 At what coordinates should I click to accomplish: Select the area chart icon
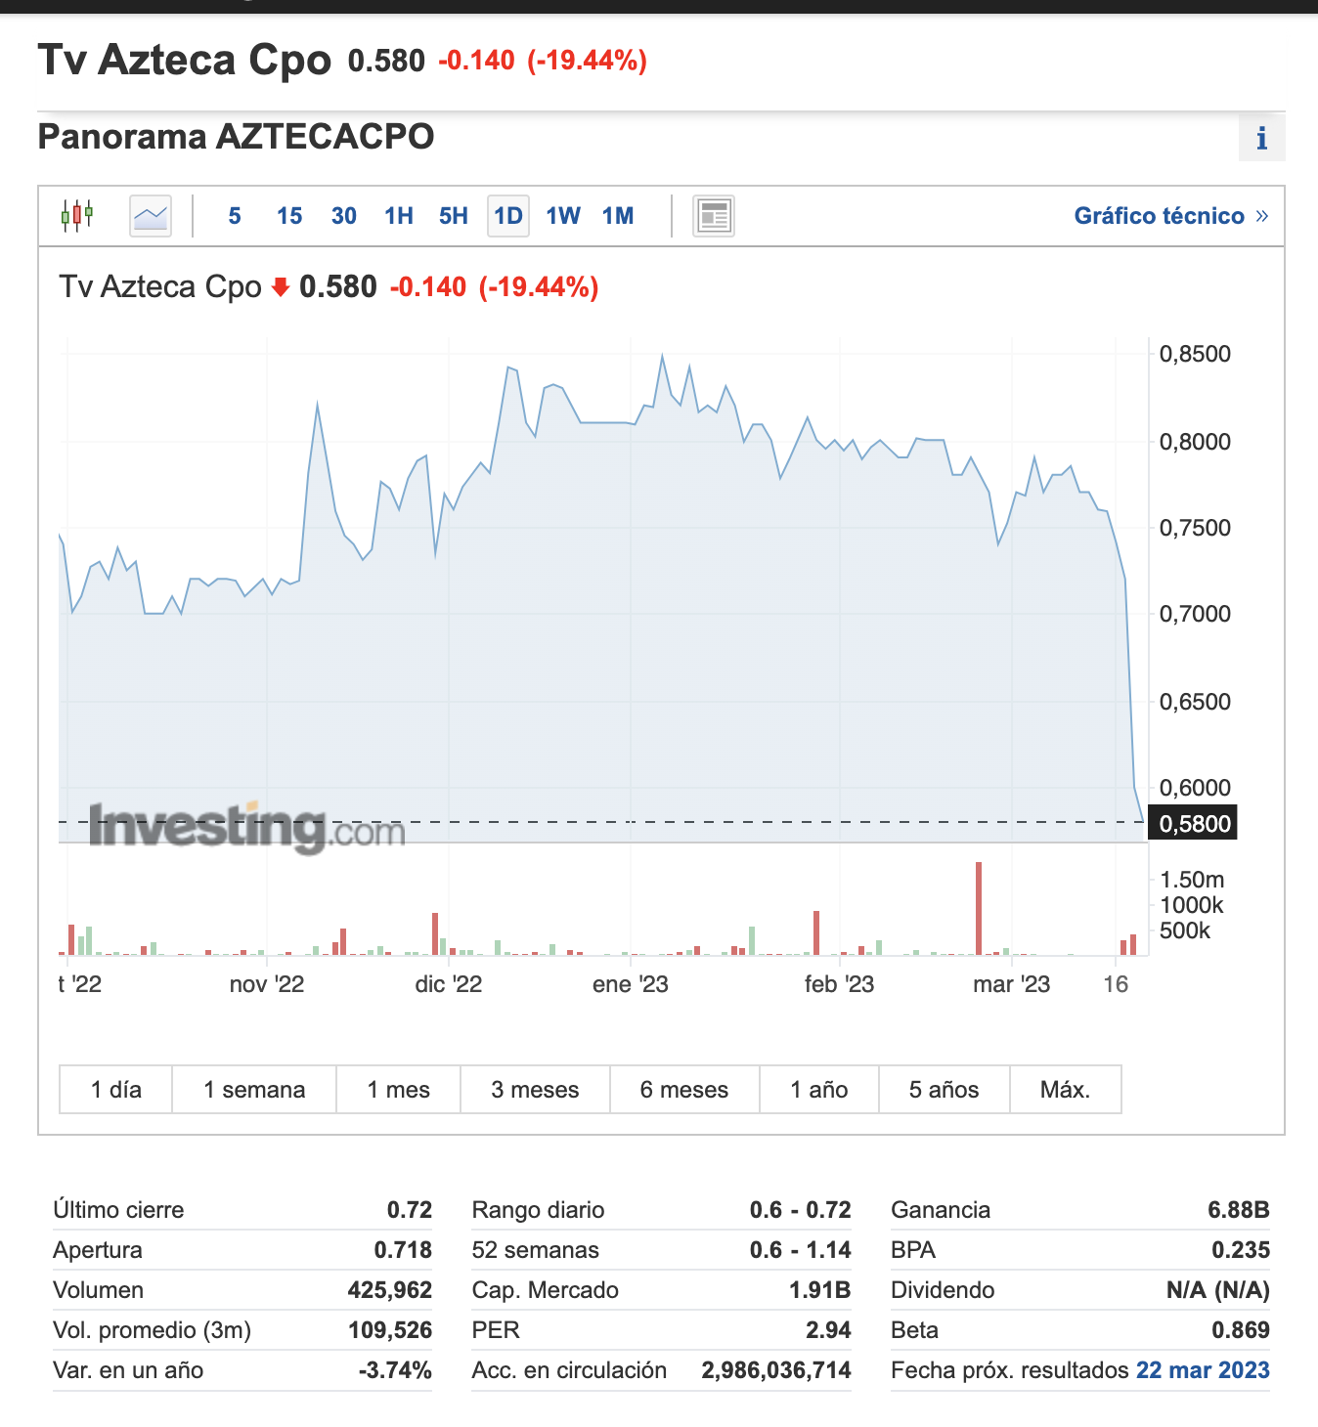[x=151, y=215]
